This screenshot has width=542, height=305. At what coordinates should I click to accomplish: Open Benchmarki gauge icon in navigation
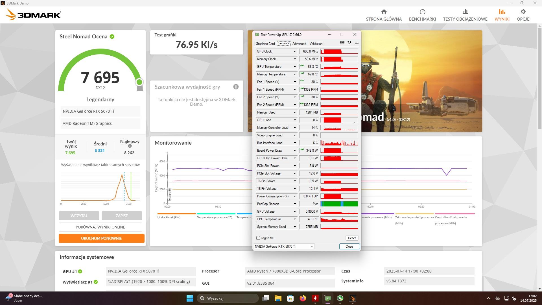click(x=422, y=12)
